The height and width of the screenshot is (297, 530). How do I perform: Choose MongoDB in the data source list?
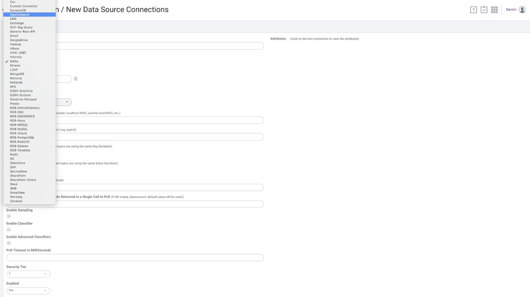[16, 74]
